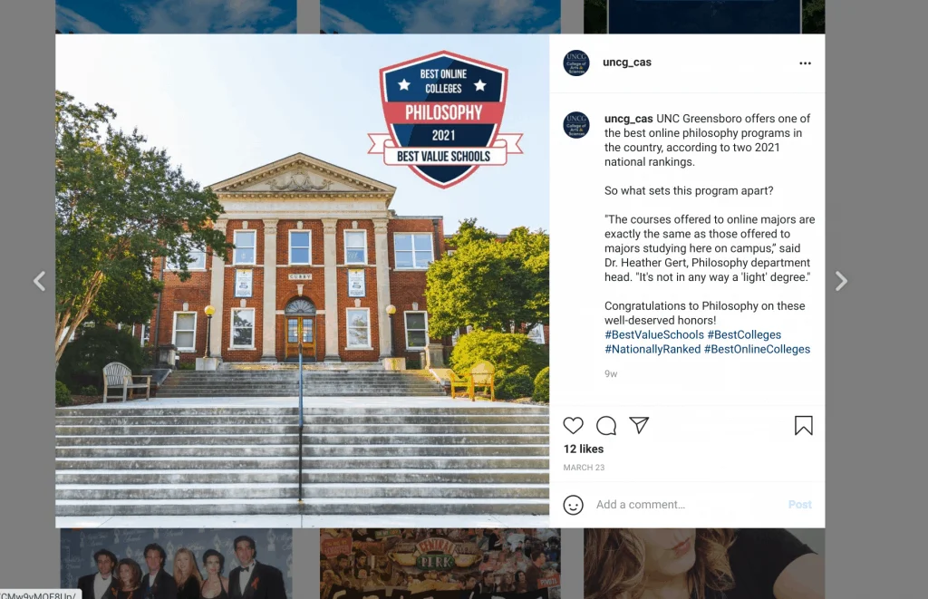
Task: Save post with bookmark icon
Action: pos(803,425)
